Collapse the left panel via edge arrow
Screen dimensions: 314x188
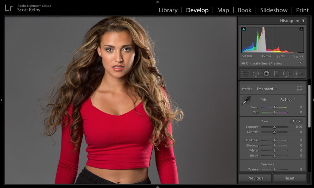point(2,100)
